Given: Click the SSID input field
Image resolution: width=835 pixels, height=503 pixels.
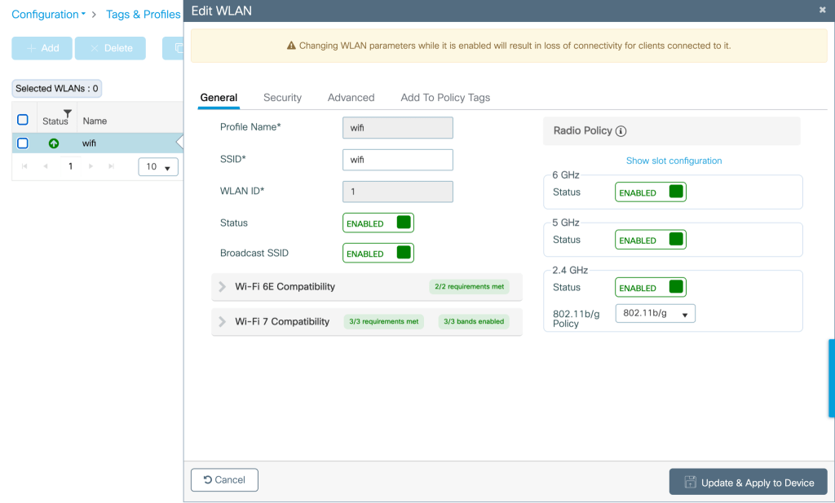Looking at the screenshot, I should coord(397,160).
